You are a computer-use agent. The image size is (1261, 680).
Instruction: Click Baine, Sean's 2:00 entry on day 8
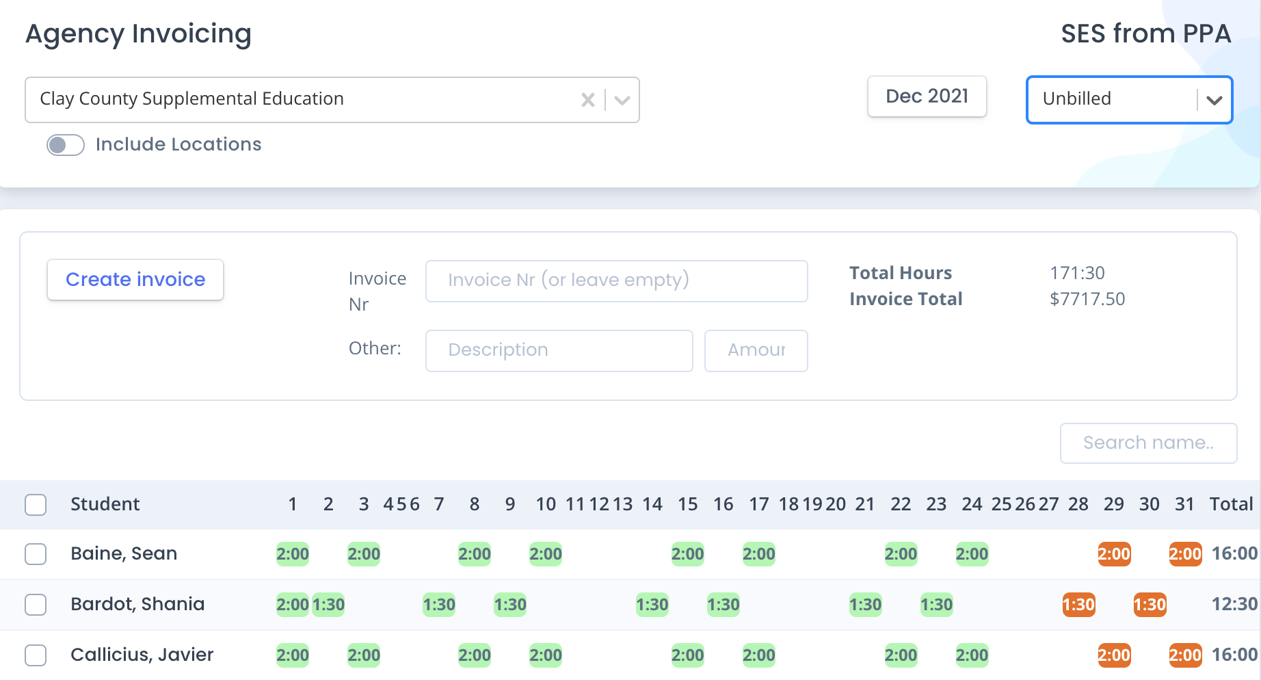[x=475, y=554]
